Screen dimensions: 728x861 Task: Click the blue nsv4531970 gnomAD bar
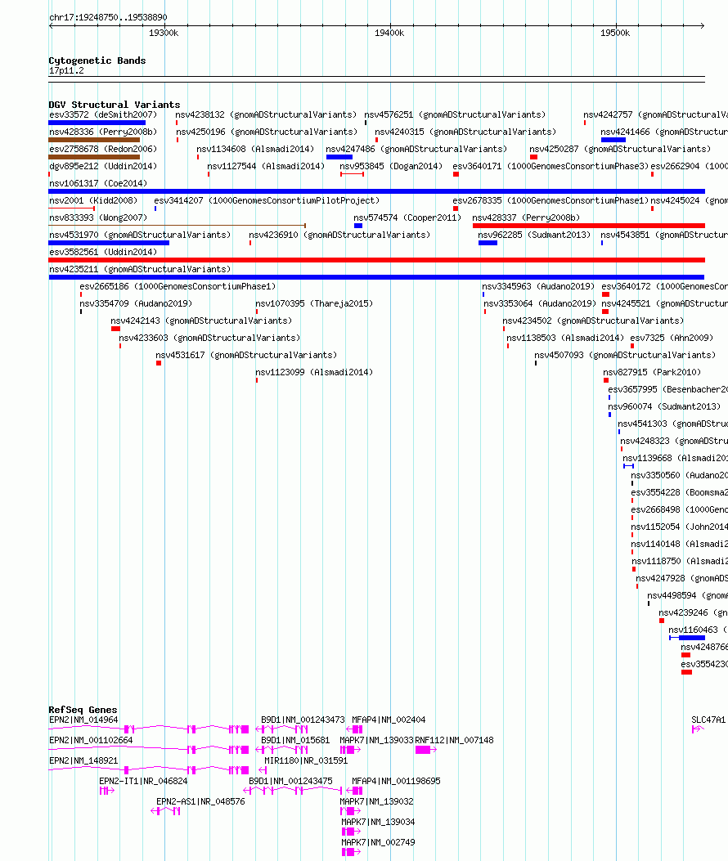(x=109, y=243)
